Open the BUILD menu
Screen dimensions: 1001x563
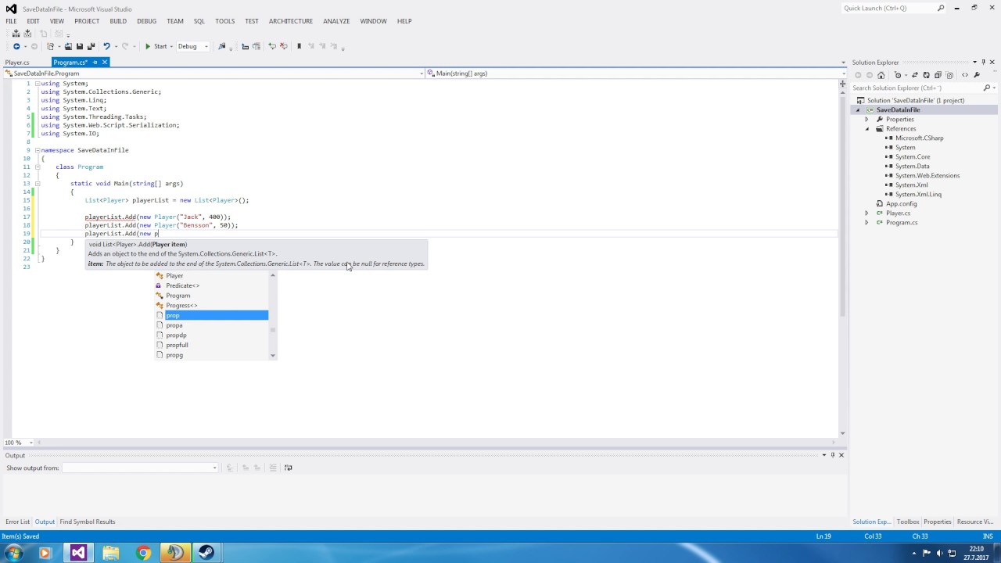tap(118, 21)
